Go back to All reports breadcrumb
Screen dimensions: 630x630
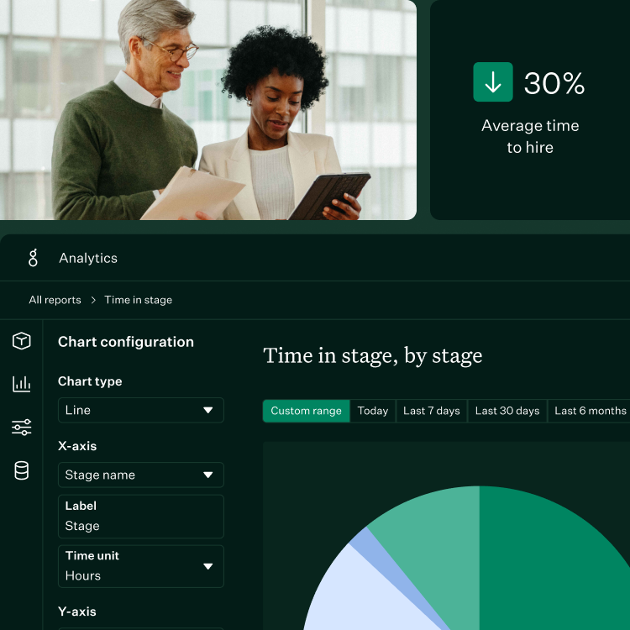pyautogui.click(x=55, y=300)
